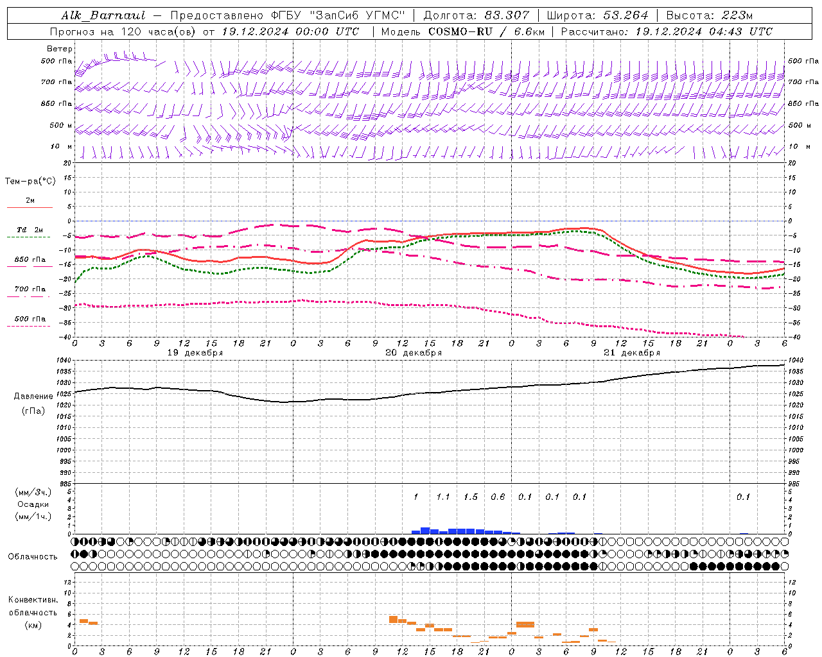Select the 20 декабря date label
This screenshot has width=822, height=657.
pos(414,353)
